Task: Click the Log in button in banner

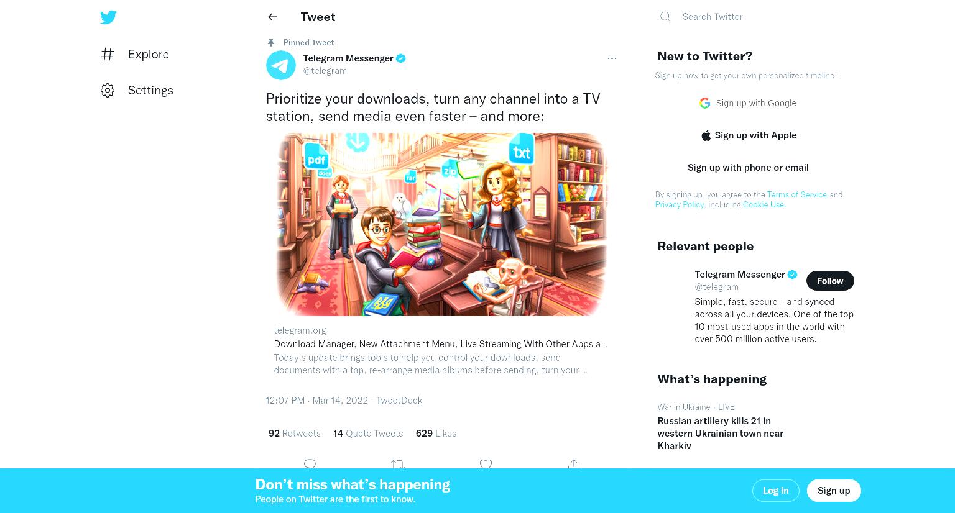Action: point(775,491)
